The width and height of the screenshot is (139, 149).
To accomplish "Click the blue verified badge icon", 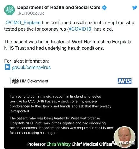I will tap(104, 8).
